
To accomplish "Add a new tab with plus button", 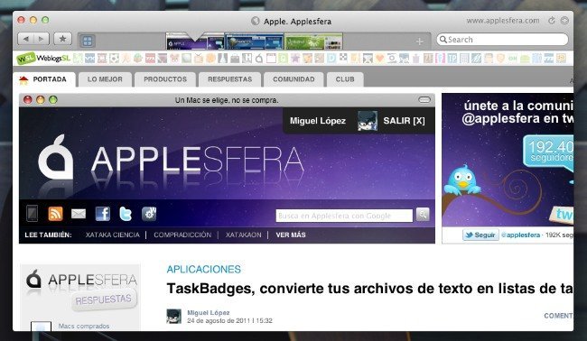I will click(420, 41).
